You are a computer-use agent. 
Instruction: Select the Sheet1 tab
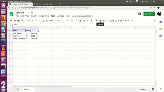click(26, 89)
